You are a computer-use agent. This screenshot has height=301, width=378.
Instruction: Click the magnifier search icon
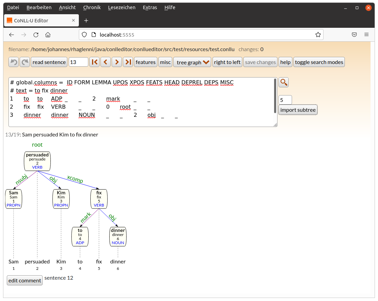coord(284,83)
